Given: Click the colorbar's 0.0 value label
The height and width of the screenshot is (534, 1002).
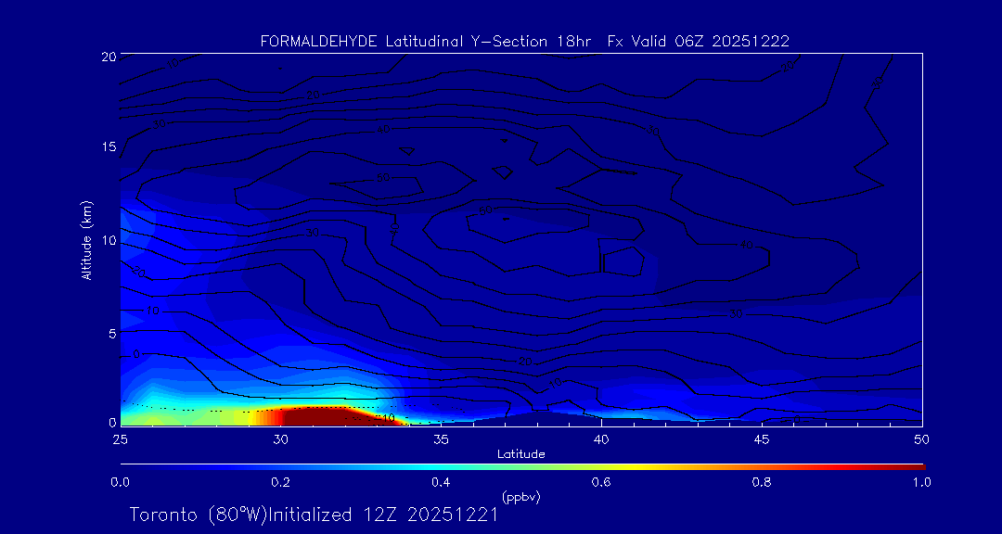Looking at the screenshot, I should [x=120, y=481].
